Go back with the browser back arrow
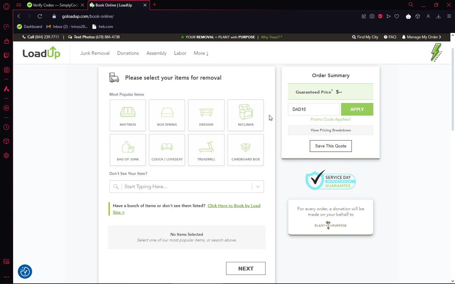 click(x=19, y=16)
